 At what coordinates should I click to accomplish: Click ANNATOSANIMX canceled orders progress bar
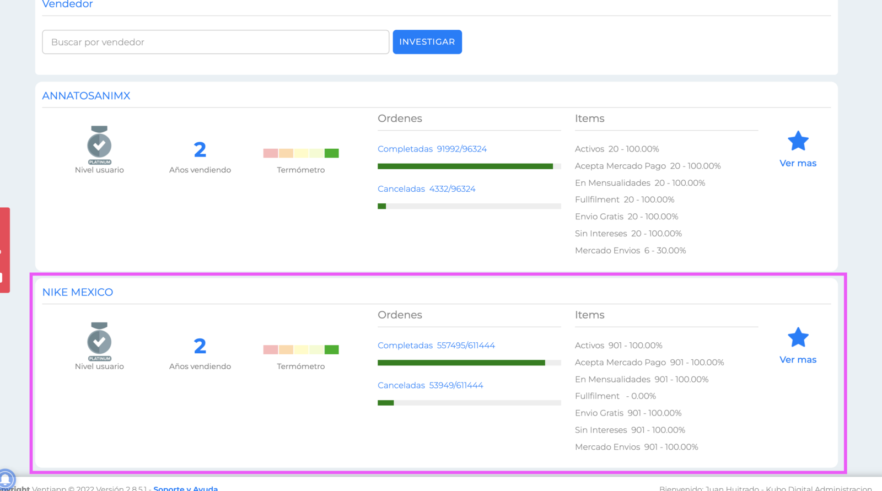(x=469, y=206)
